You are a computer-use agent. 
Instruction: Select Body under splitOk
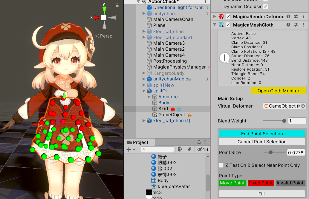coord(163,103)
